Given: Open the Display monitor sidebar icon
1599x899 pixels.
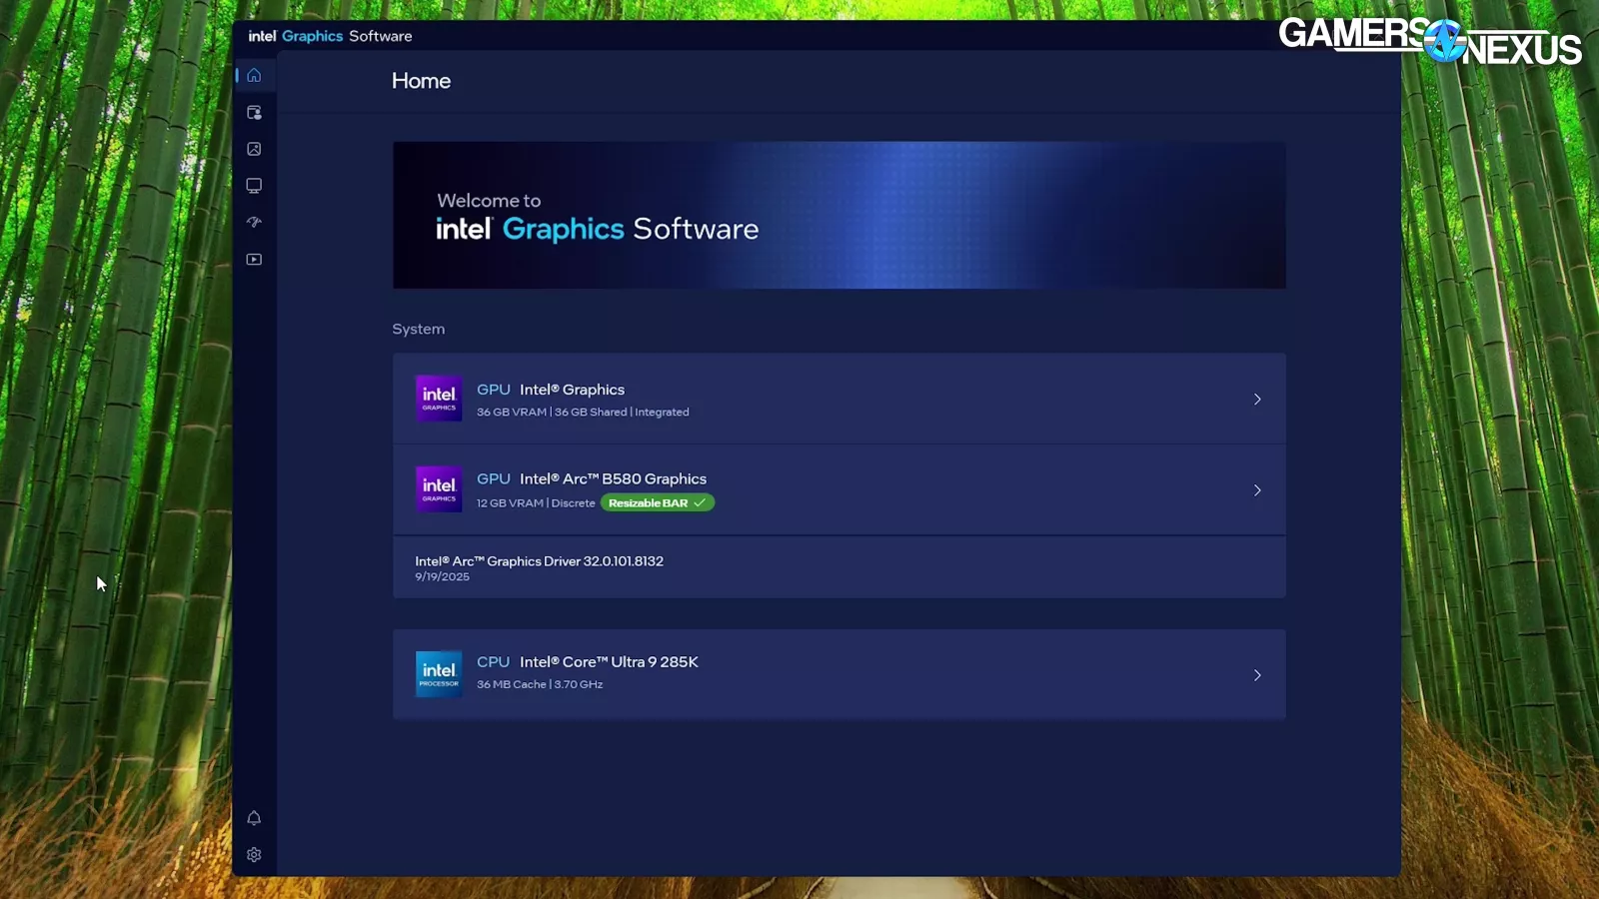Looking at the screenshot, I should point(254,186).
